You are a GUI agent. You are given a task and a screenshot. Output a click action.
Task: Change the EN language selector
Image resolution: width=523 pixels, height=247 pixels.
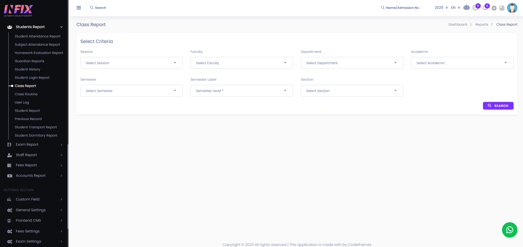456,8
